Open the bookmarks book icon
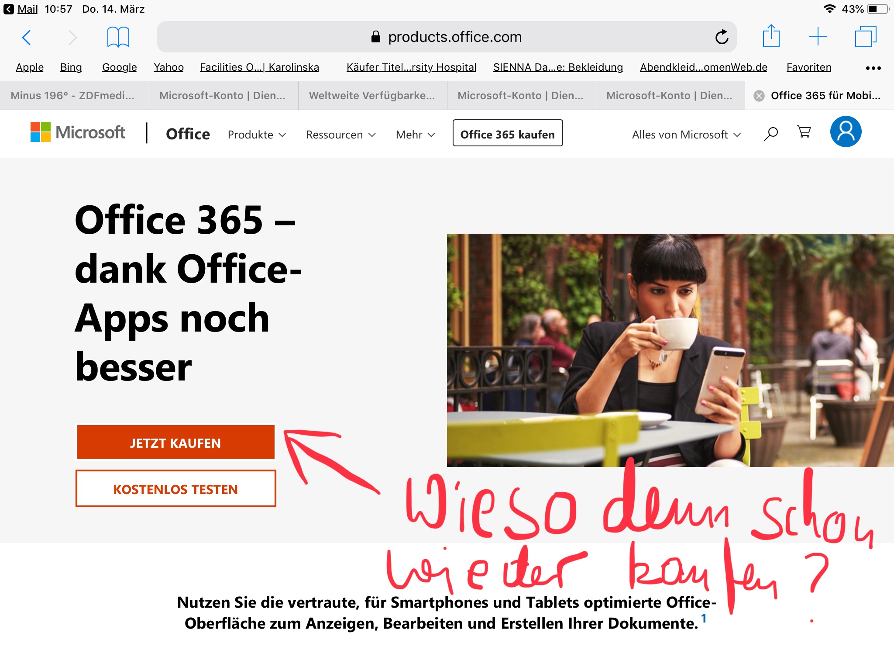 pos(118,37)
